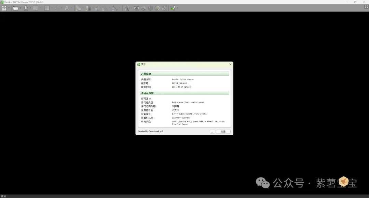
Task: Select the split-screen layout grid icon
Action: coord(47,8)
